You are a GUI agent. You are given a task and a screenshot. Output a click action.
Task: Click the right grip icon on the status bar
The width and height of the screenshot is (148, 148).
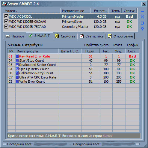[x=138, y=144]
